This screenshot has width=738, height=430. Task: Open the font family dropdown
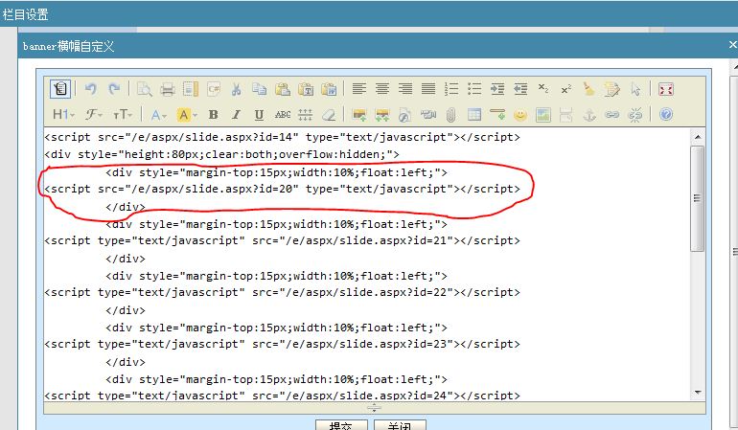pos(94,114)
